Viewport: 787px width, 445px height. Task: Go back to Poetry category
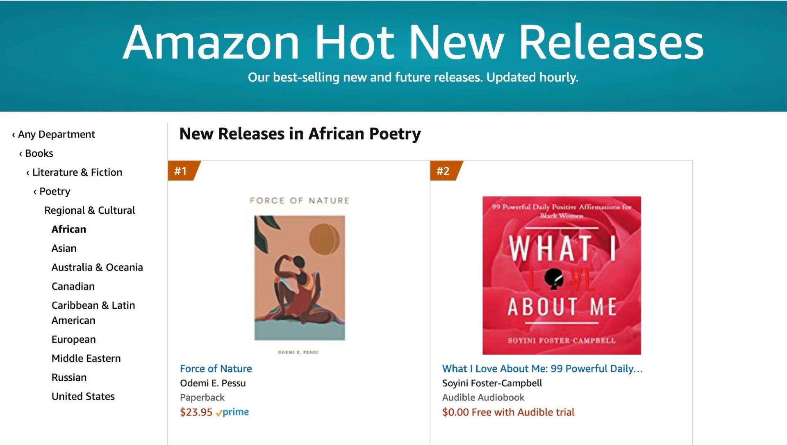coord(55,191)
